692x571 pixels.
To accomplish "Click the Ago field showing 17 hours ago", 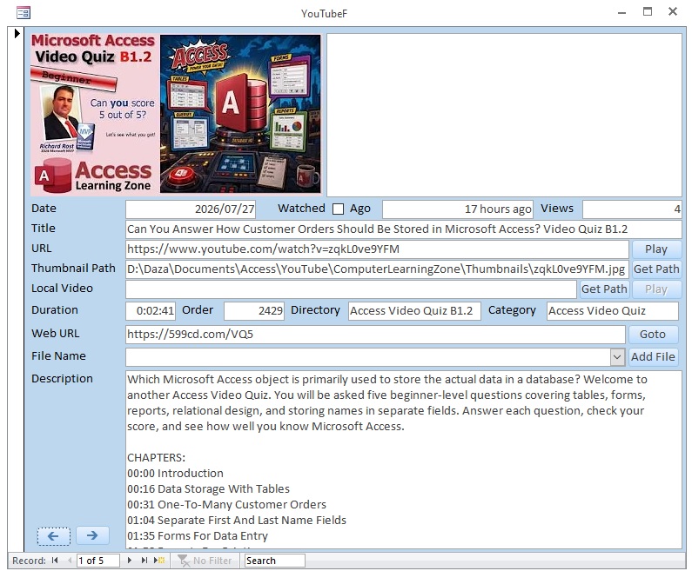I will click(458, 209).
